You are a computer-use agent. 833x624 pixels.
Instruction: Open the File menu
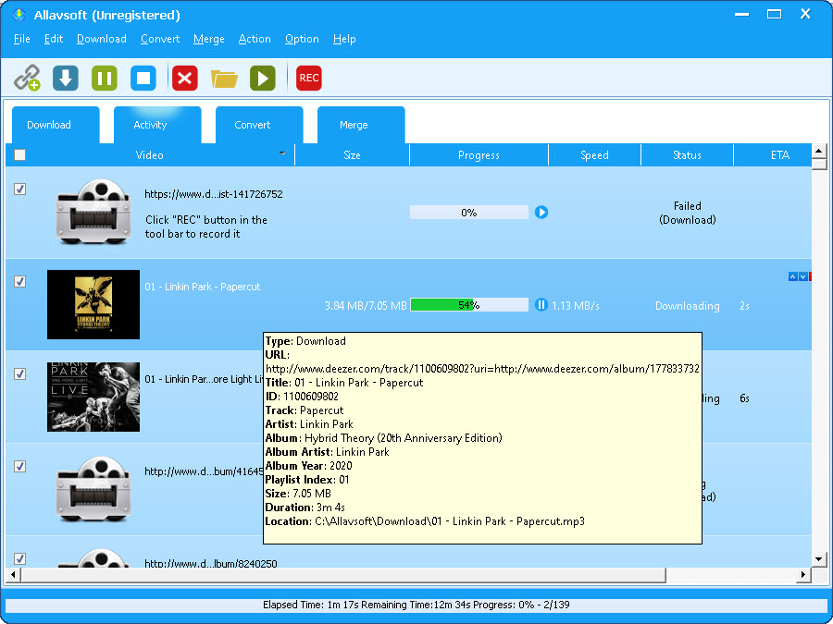22,39
